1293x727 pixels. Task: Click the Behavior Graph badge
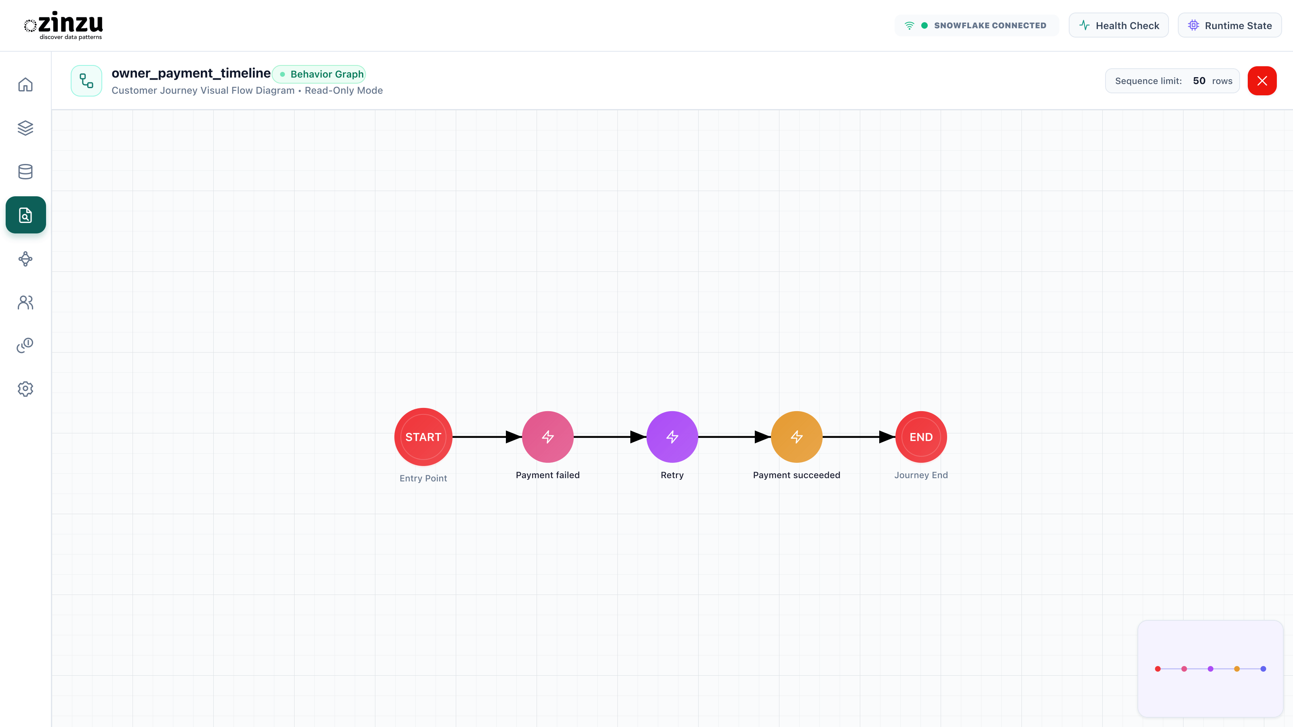point(319,74)
